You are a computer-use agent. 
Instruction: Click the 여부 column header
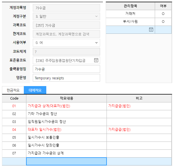163,6
